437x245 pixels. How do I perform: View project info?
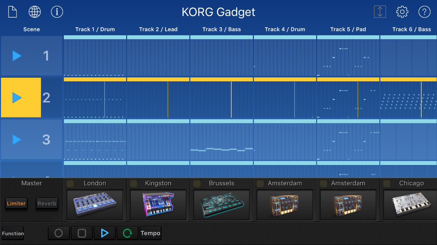[57, 12]
